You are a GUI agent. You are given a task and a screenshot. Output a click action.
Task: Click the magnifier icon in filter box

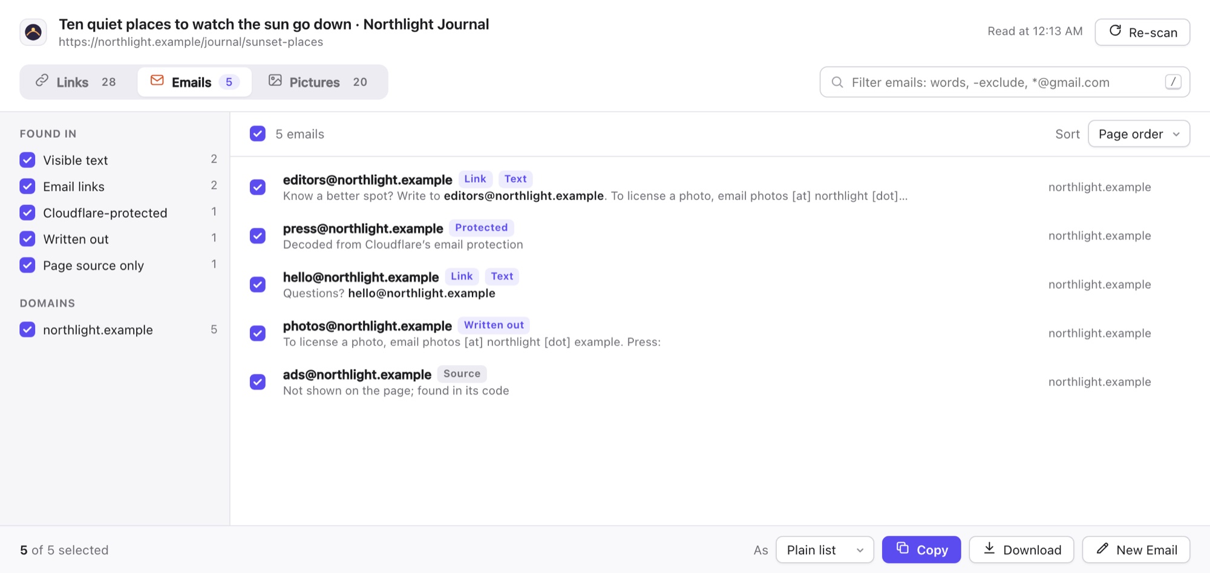[837, 82]
